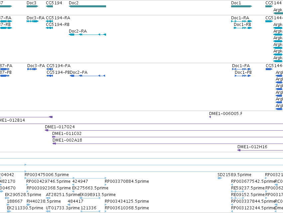Click the RP003429746.5prime EST marker

27,185
